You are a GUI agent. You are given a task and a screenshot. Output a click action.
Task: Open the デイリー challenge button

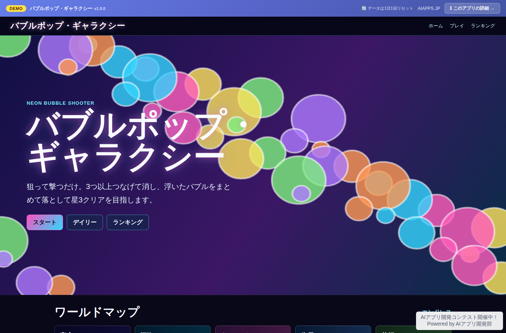(x=85, y=222)
